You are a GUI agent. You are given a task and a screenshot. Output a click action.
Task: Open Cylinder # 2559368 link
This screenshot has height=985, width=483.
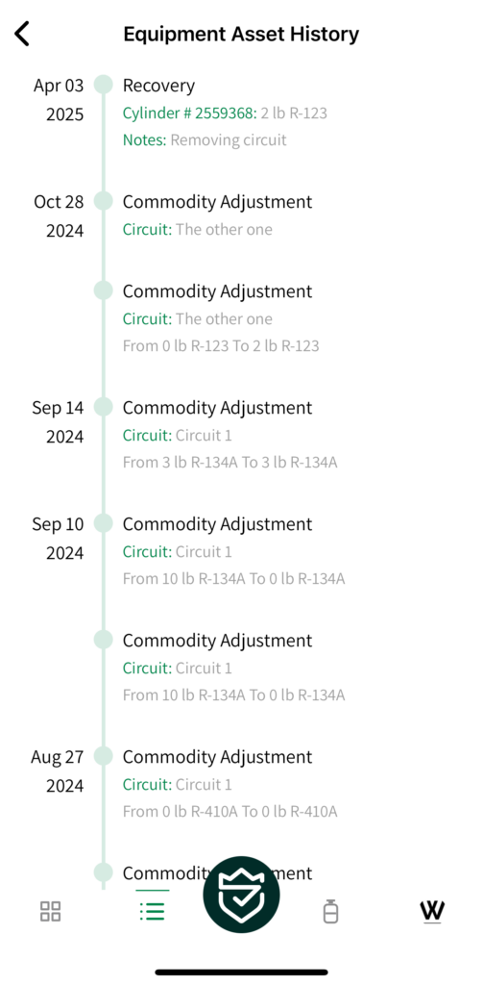tap(189, 114)
